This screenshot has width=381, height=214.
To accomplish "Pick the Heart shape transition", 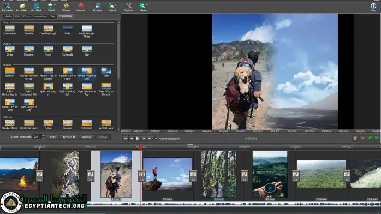I will pos(48,51).
